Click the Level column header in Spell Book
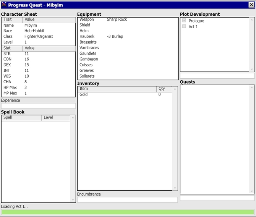256x217 pixels. point(56,118)
